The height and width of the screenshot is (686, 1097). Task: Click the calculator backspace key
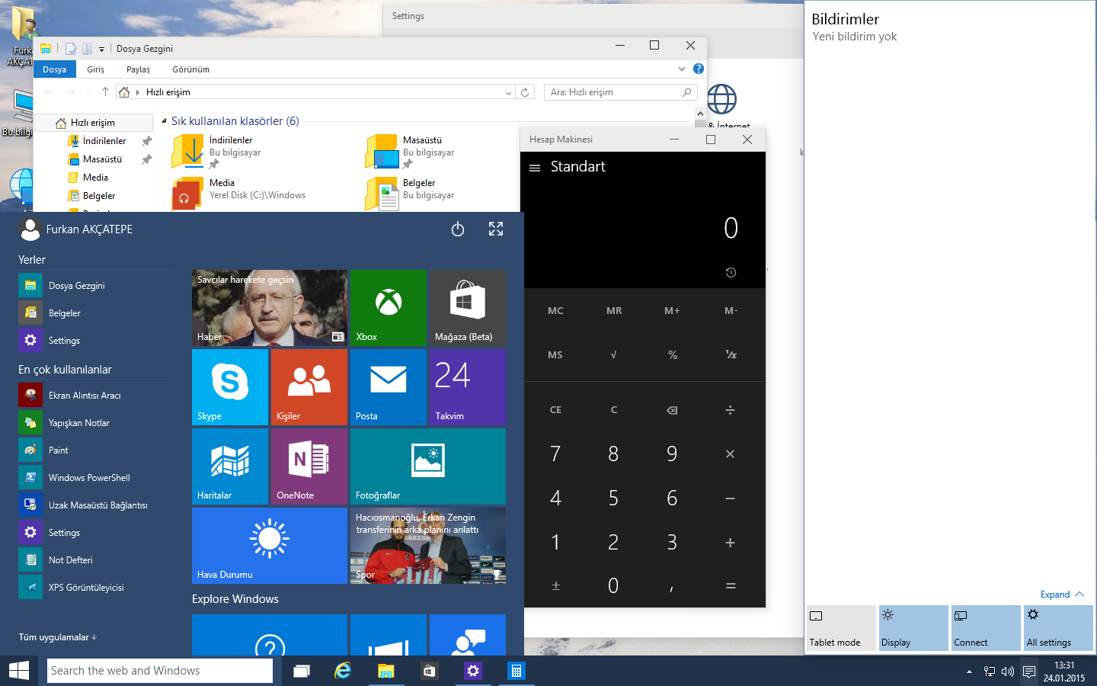click(672, 410)
